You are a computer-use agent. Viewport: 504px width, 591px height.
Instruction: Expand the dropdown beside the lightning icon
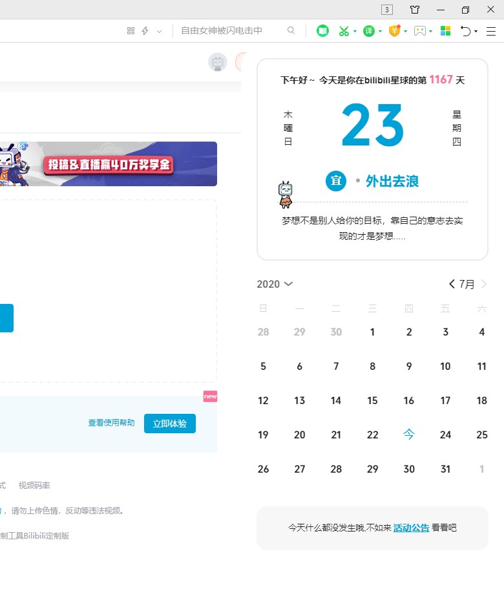160,32
